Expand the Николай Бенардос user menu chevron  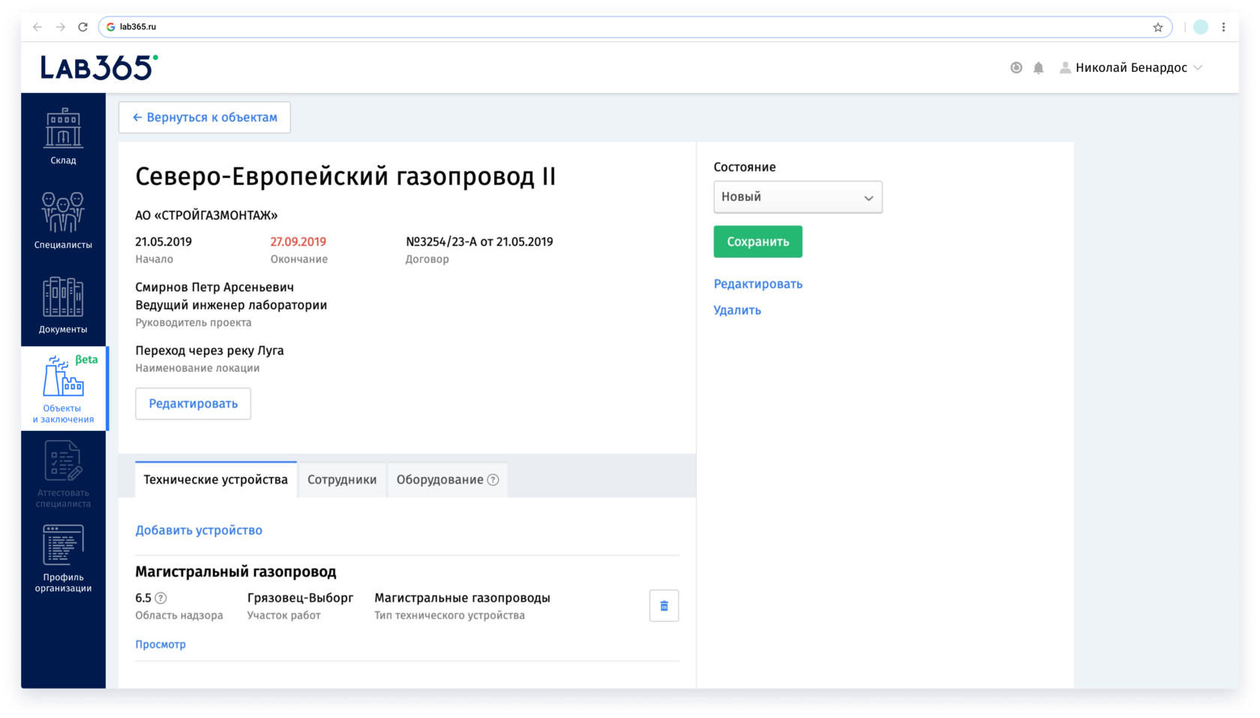click(x=1198, y=67)
